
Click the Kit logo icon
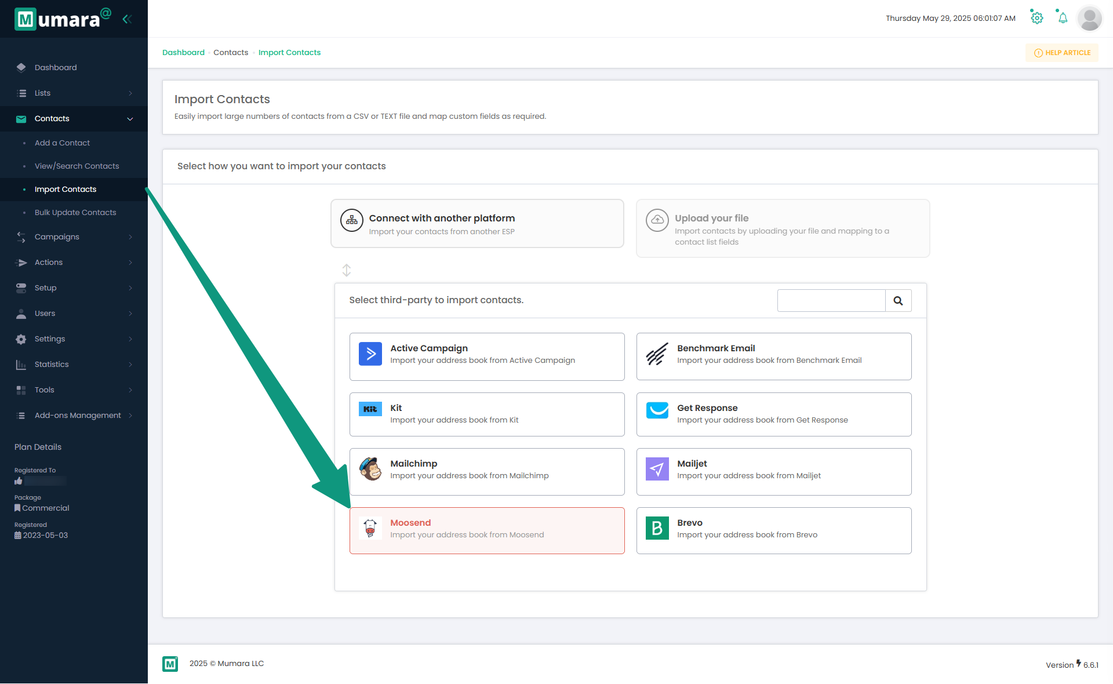pyautogui.click(x=370, y=409)
